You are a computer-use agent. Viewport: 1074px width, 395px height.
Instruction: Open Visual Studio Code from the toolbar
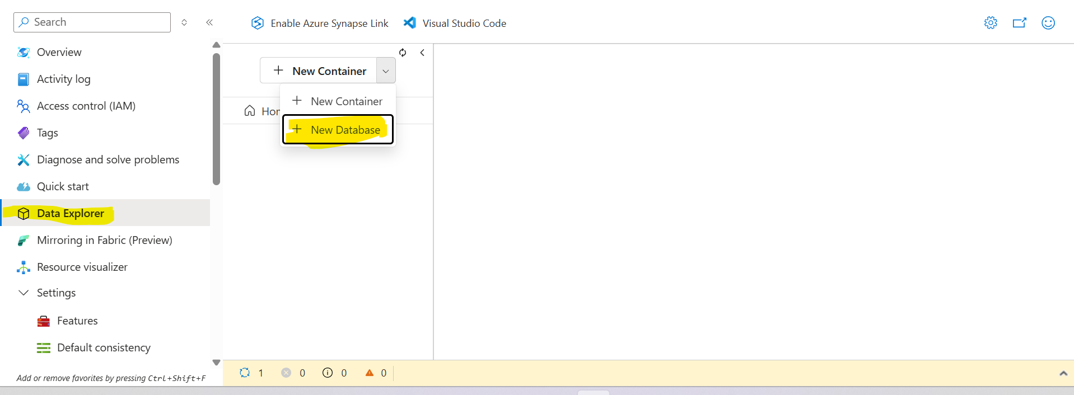(x=455, y=23)
